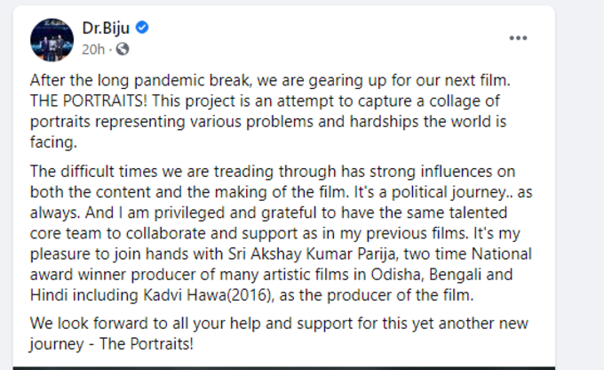Click the name Sri Akshay Kumar Parija

coord(312,253)
